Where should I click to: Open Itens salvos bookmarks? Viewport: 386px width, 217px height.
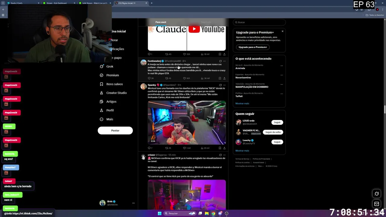pos(111,84)
